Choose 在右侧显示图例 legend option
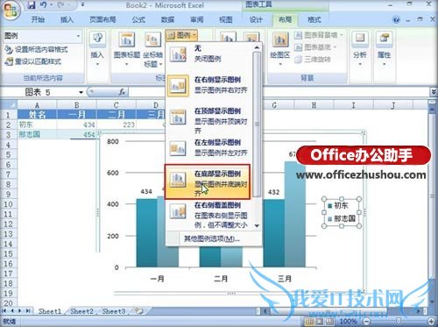The height and width of the screenshot is (327, 438). click(x=209, y=85)
